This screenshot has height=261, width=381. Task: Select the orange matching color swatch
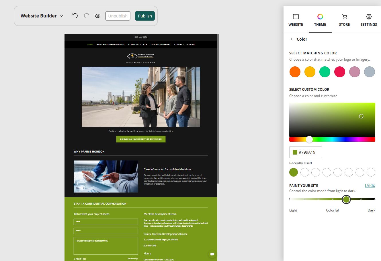(295, 72)
